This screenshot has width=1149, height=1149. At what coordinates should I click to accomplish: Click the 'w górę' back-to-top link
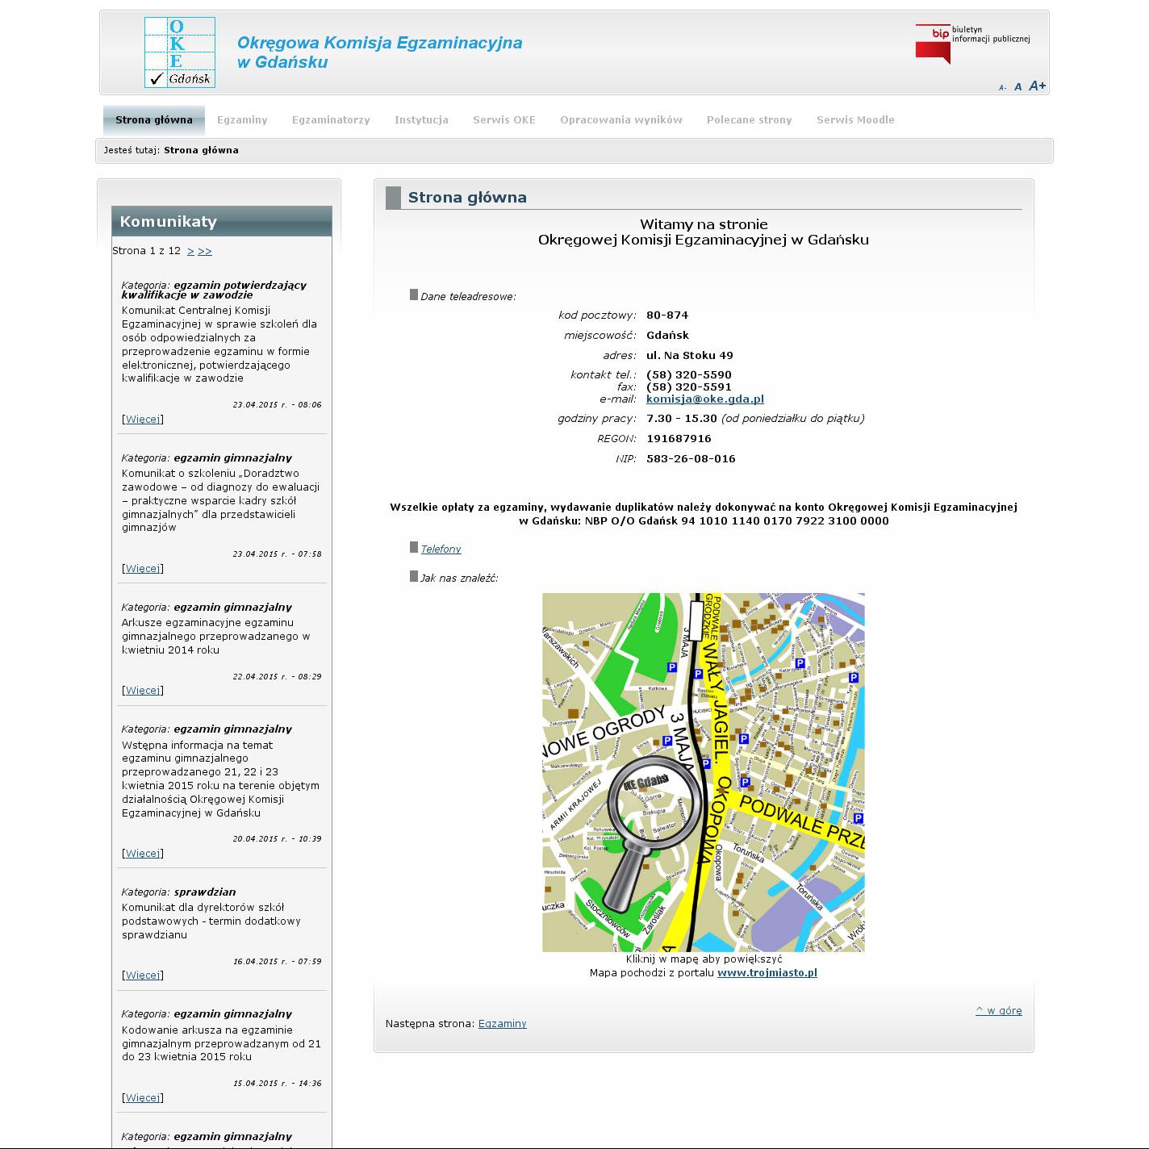click(998, 1010)
